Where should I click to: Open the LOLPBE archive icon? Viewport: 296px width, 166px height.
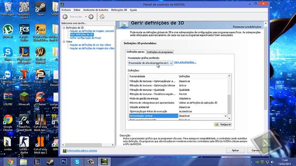coord(8,99)
